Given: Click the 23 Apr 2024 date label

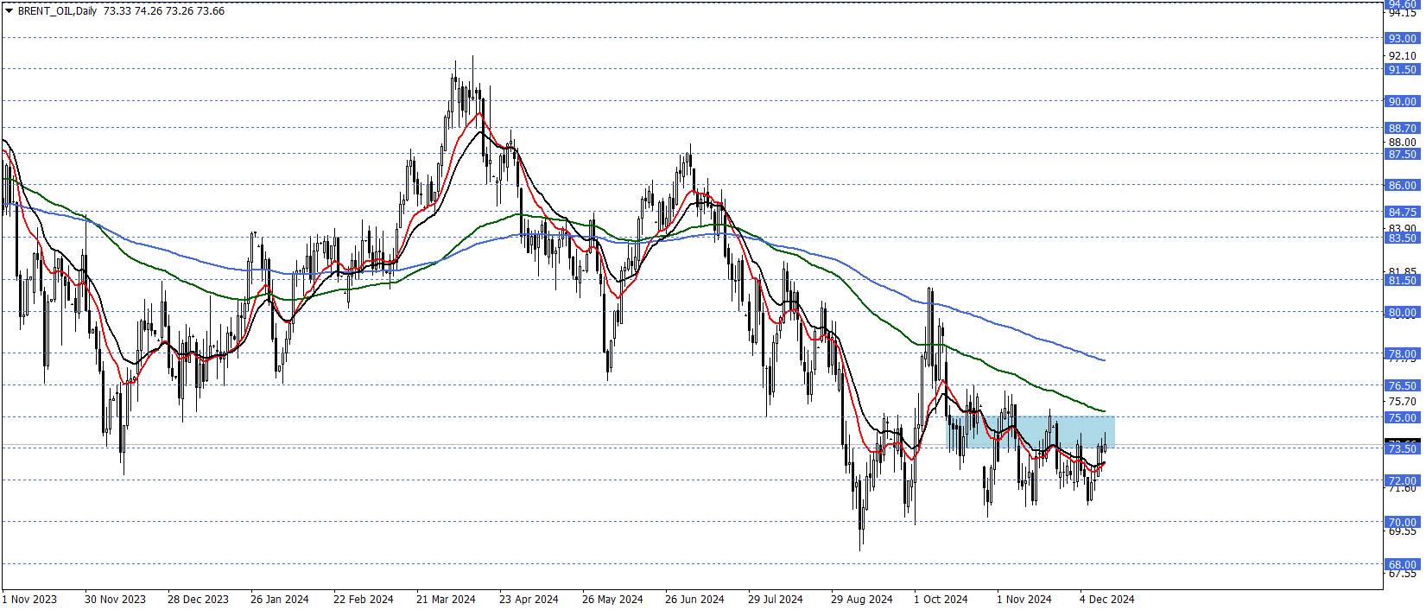Looking at the screenshot, I should (529, 599).
